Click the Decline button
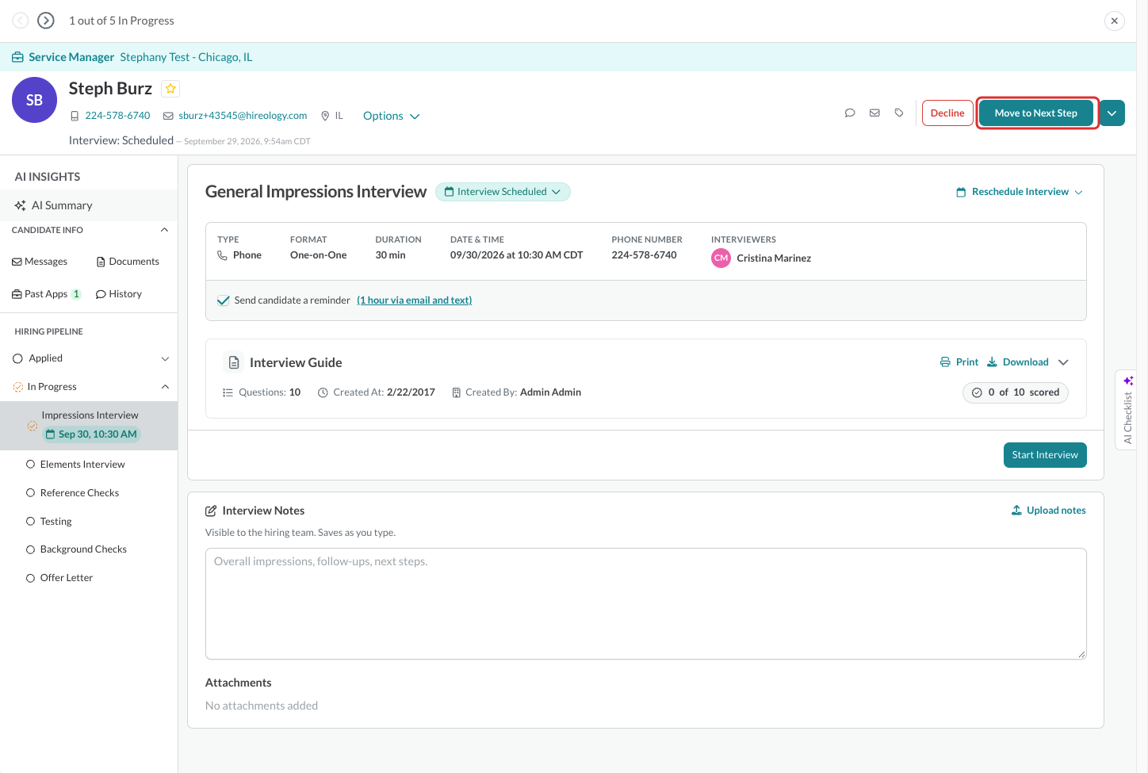1148x773 pixels. pyautogui.click(x=947, y=113)
